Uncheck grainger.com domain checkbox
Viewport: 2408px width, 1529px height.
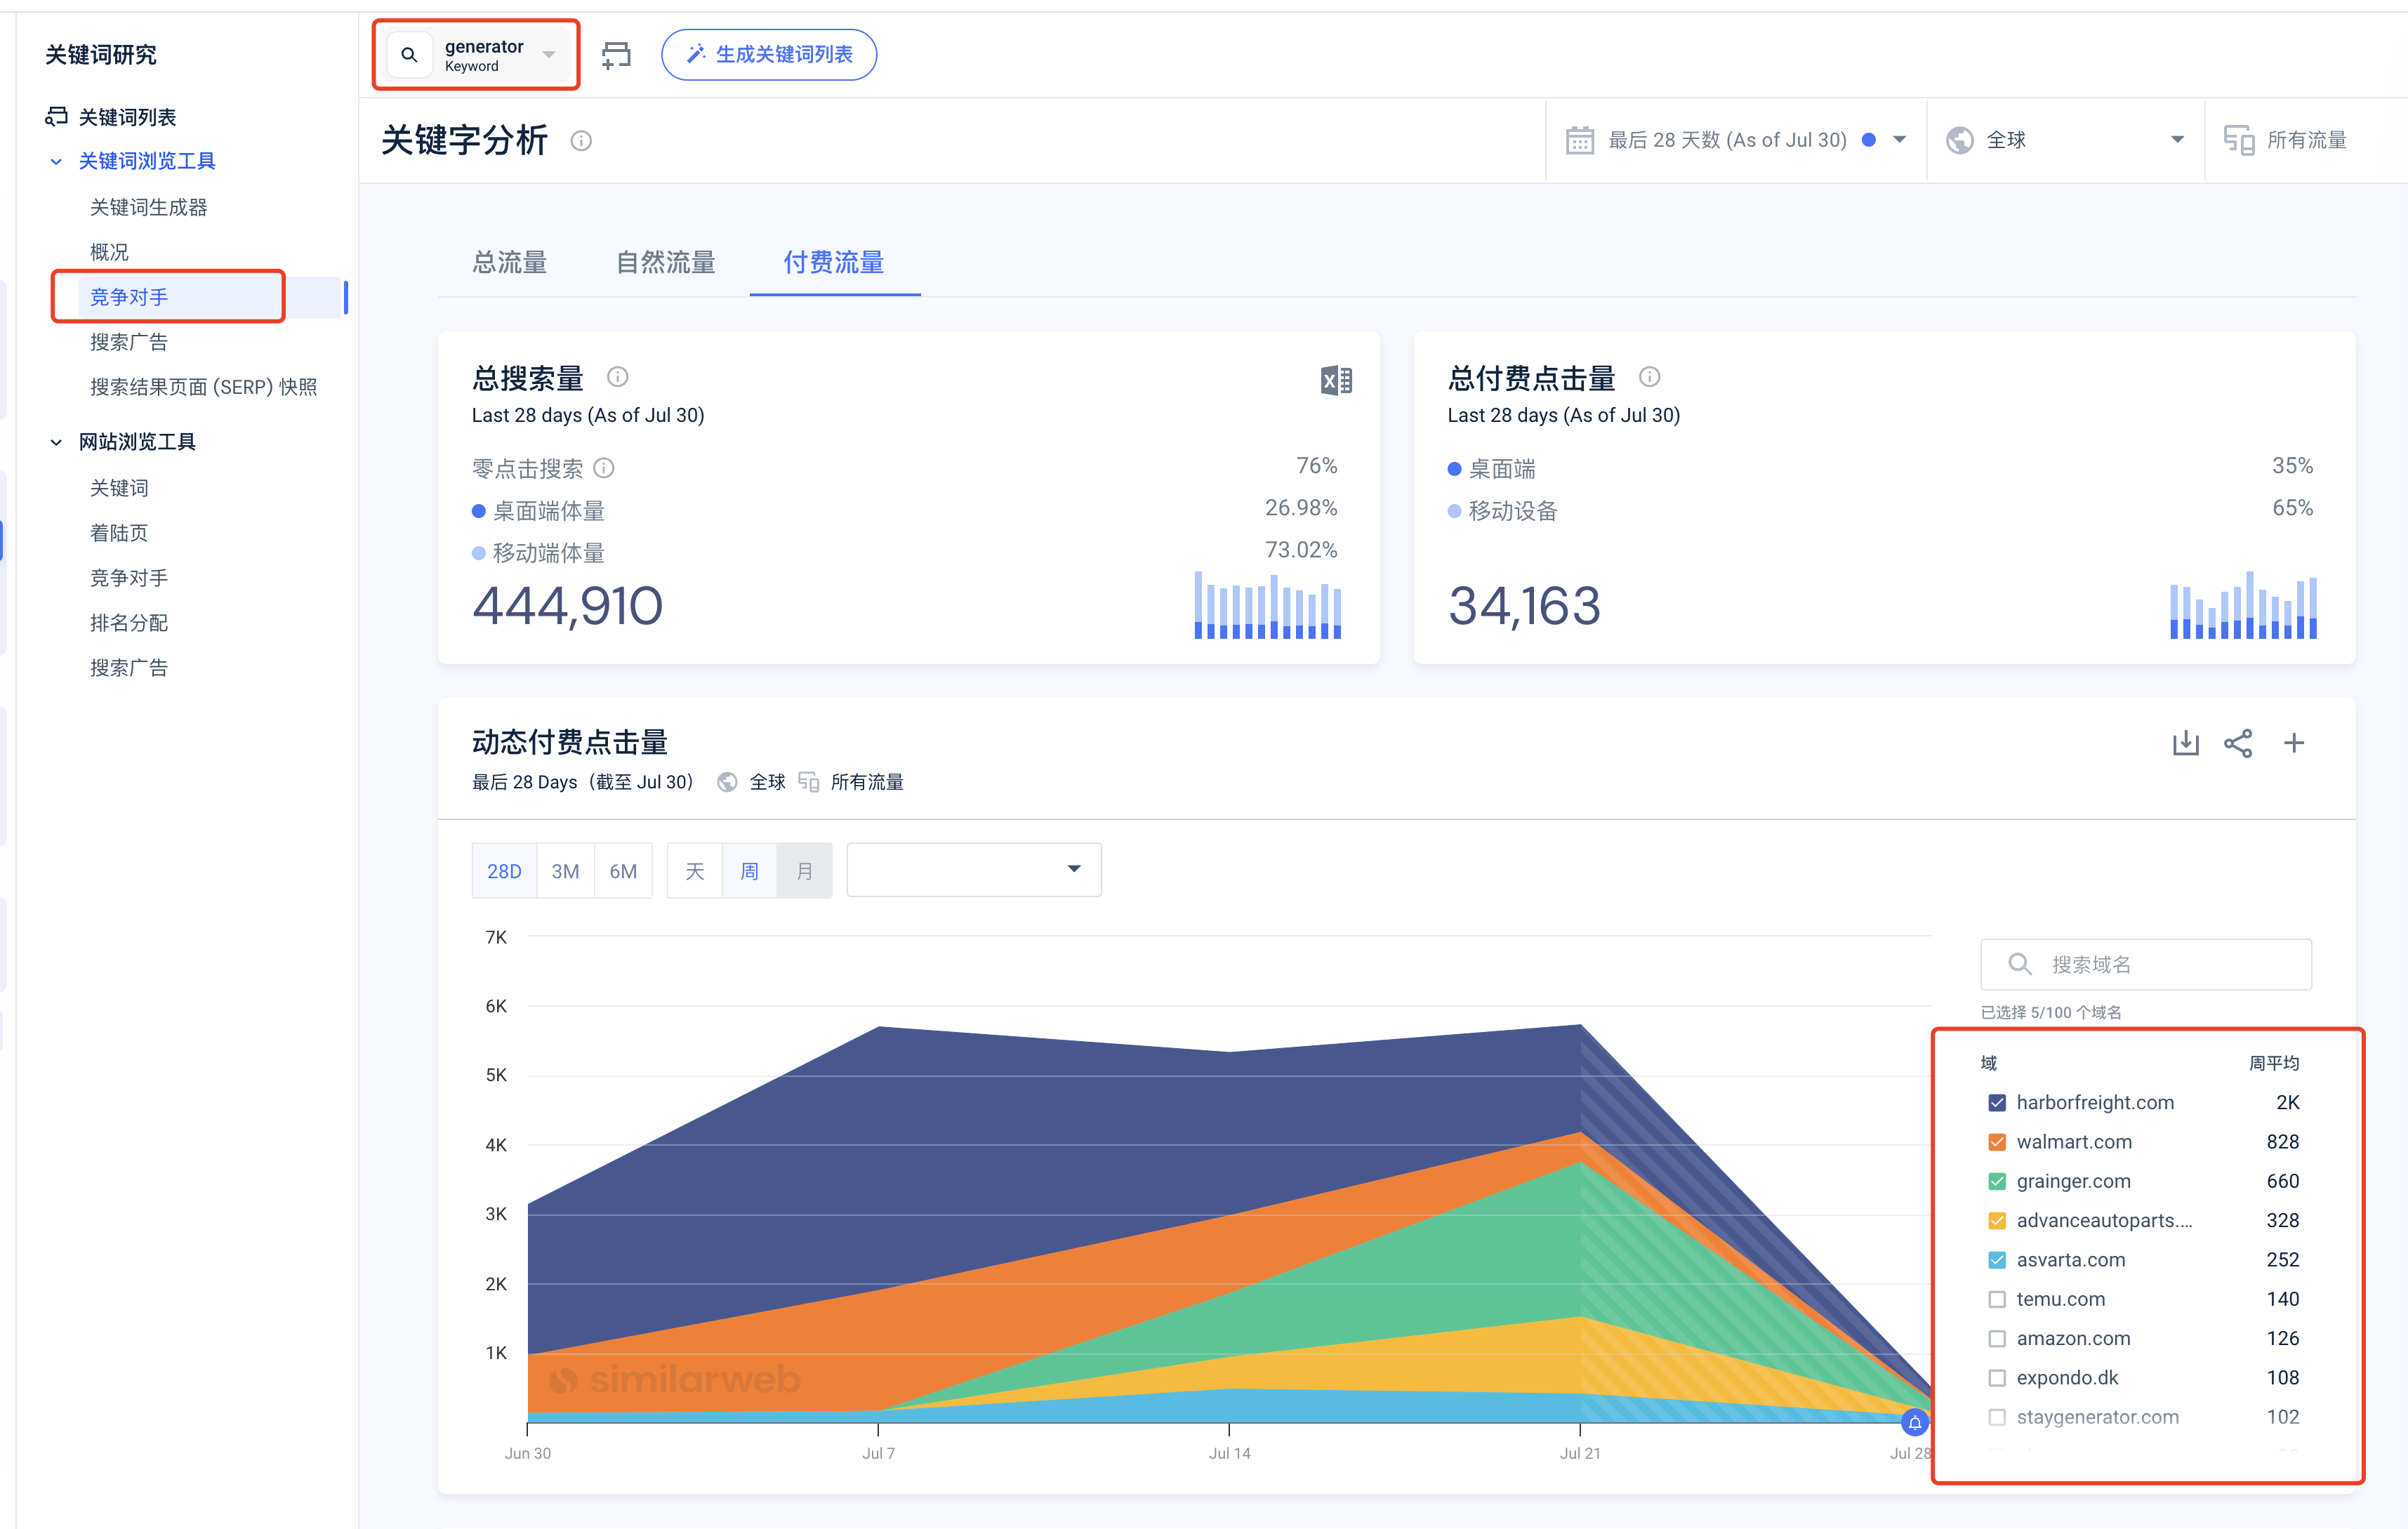pyautogui.click(x=1997, y=1181)
